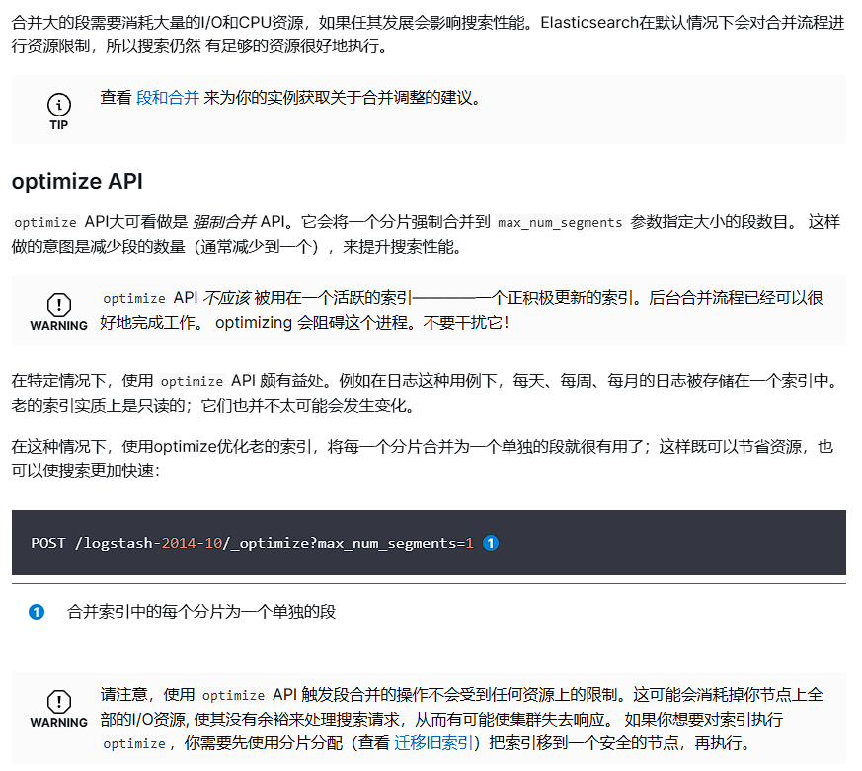This screenshot has width=862, height=771.
Task: Click the 2014-10 date in the code
Action: 194,543
